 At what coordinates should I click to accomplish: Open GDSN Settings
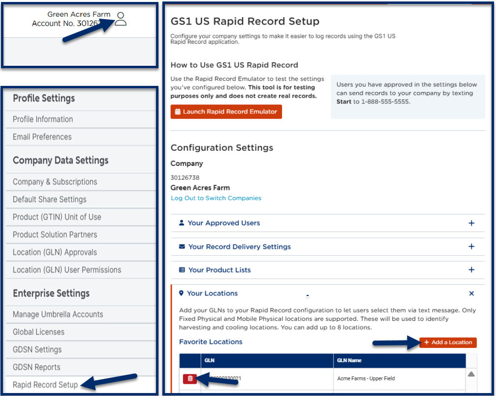[x=37, y=350]
